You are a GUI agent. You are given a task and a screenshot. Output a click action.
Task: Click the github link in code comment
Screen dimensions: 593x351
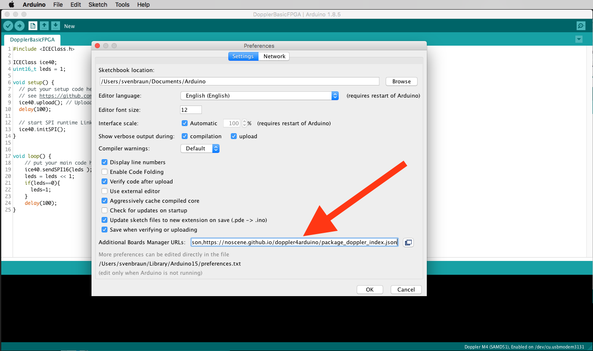coord(65,96)
